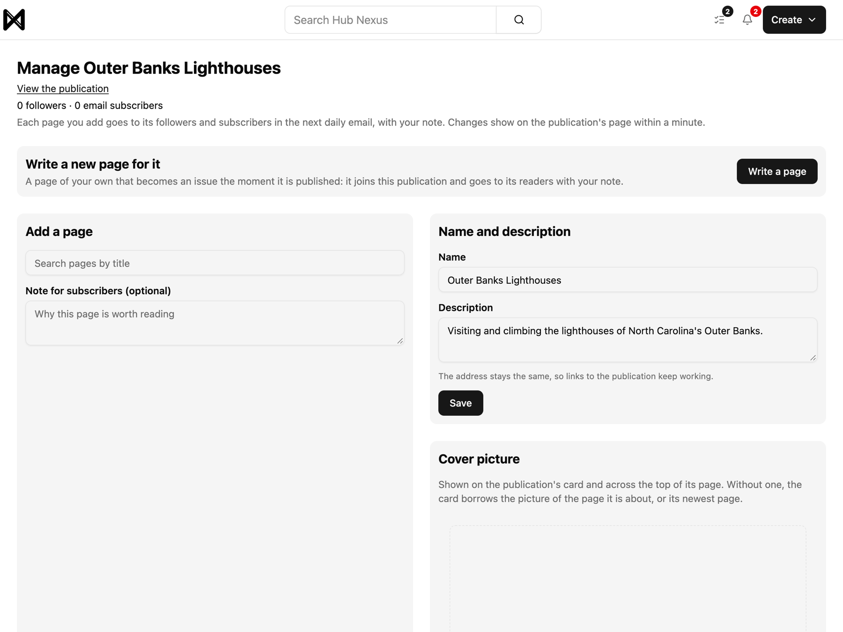Viewport: 843px width, 632px height.
Task: Save the name and description
Action: (460, 403)
